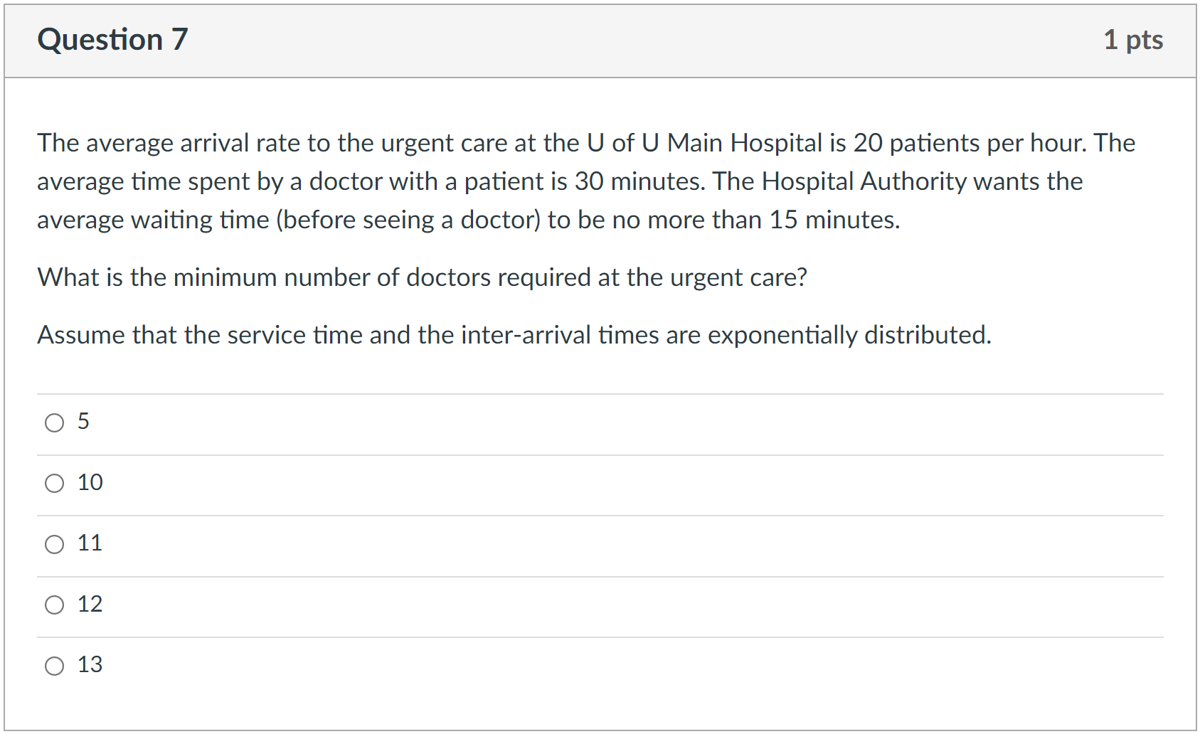This screenshot has width=1200, height=734.
Task: Select the radio button for answer 11
Action: [x=54, y=544]
